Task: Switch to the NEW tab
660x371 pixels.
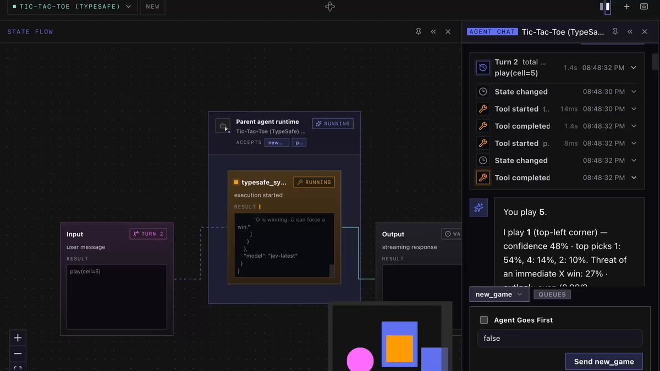Action: (x=153, y=7)
